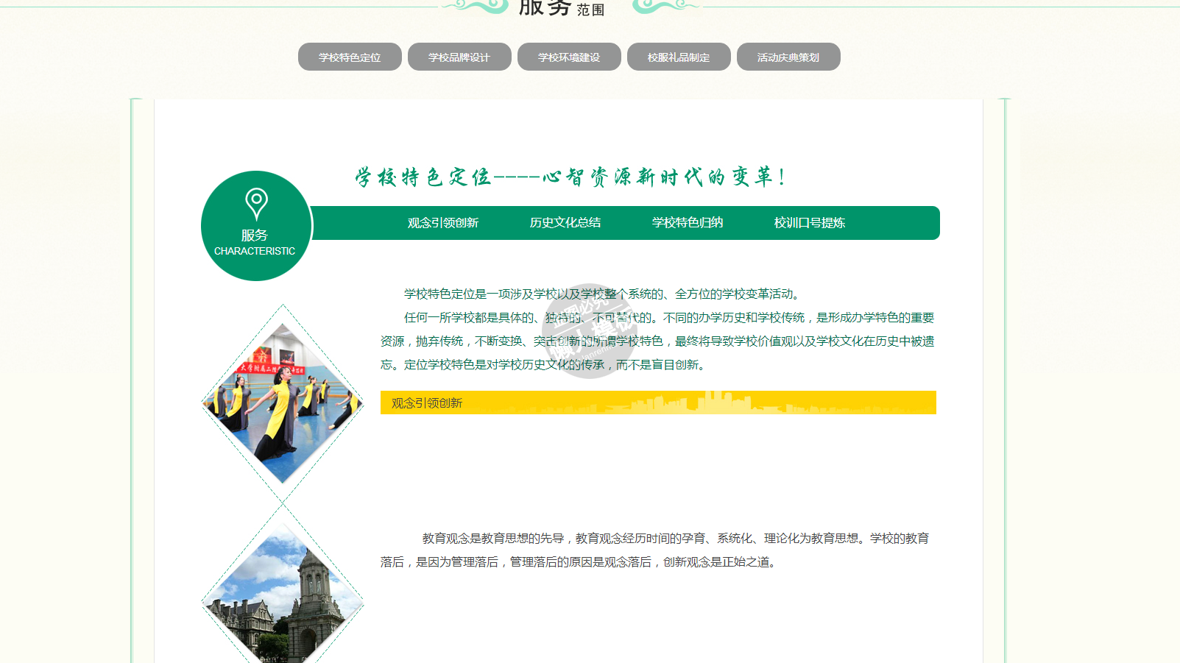
Task: Open the 校服礼品制定 category
Action: [x=679, y=57]
